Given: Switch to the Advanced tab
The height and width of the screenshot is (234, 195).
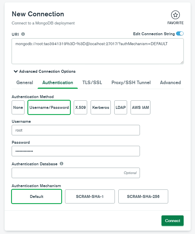Looking at the screenshot, I should pos(170,83).
